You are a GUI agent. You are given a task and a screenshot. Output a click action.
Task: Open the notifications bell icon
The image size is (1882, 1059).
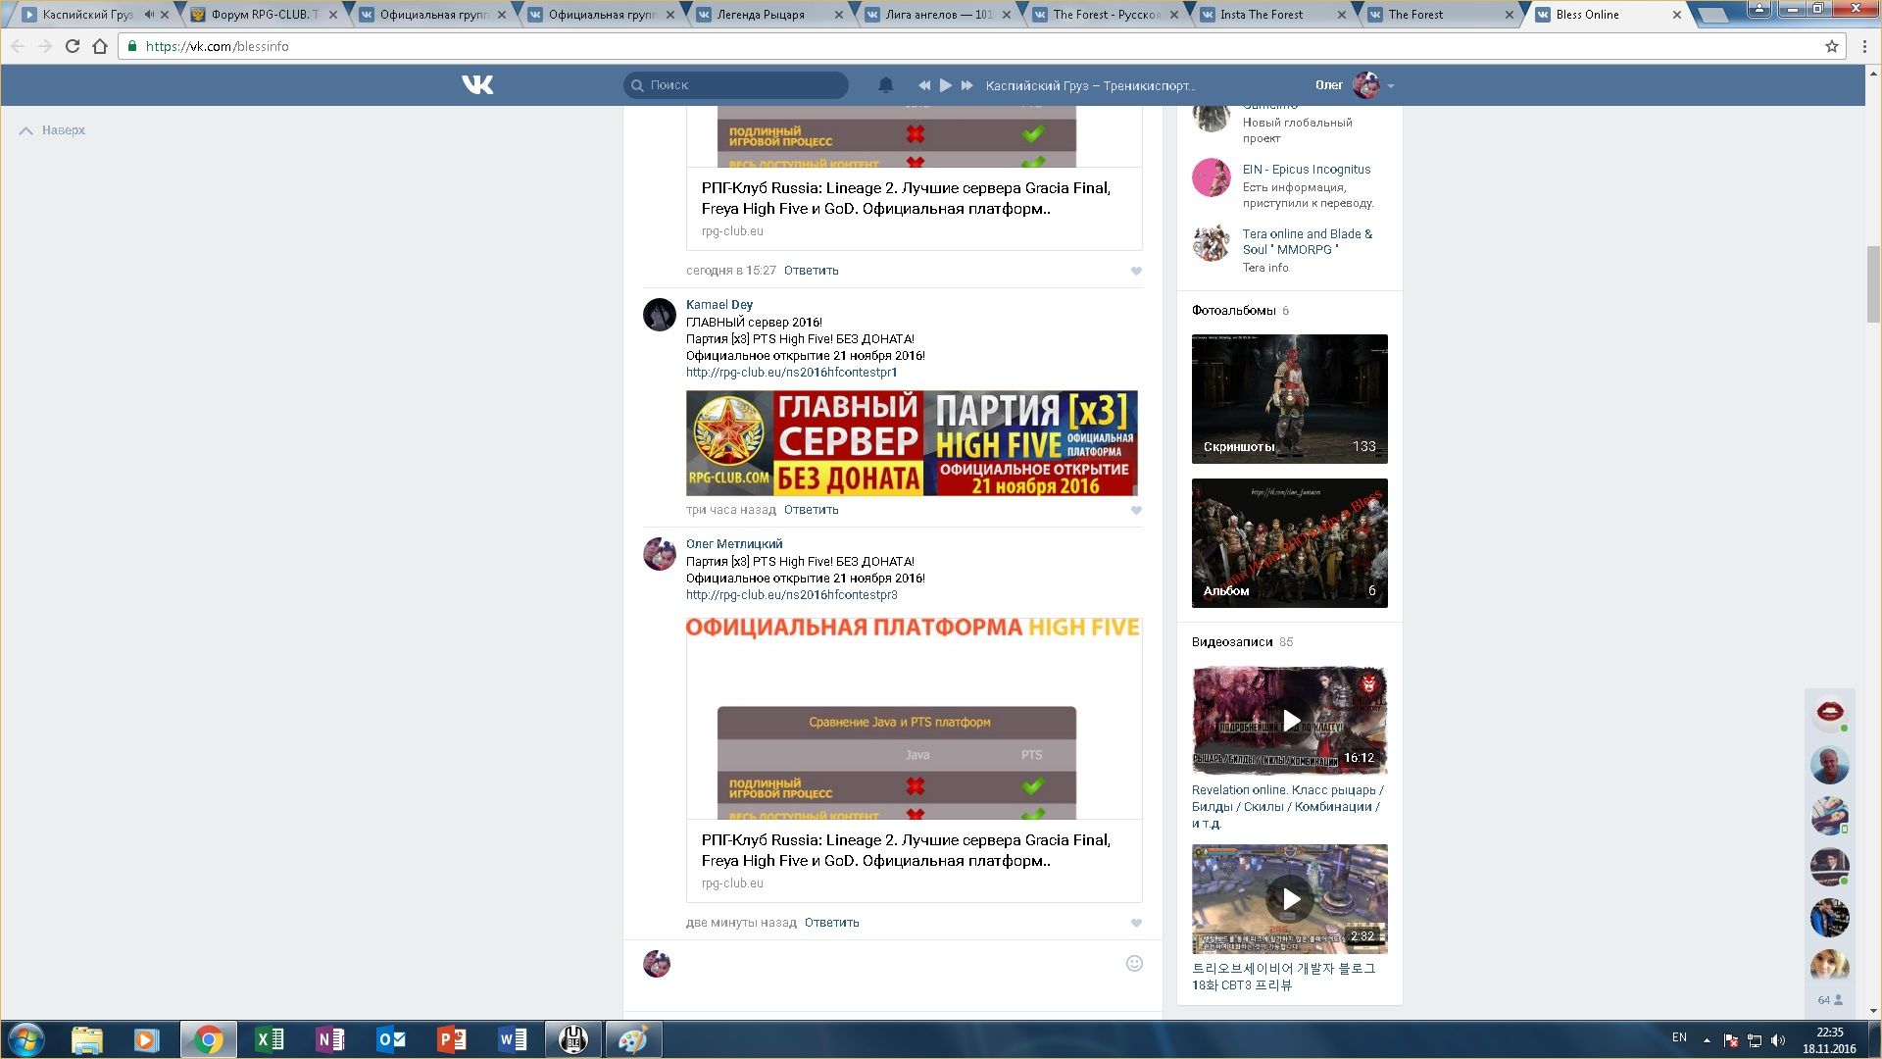pyautogui.click(x=886, y=85)
